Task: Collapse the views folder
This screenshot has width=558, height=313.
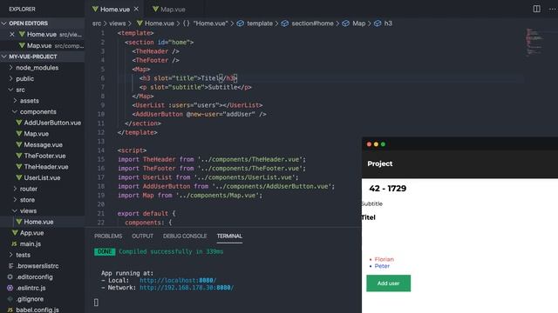Action: coord(28,210)
